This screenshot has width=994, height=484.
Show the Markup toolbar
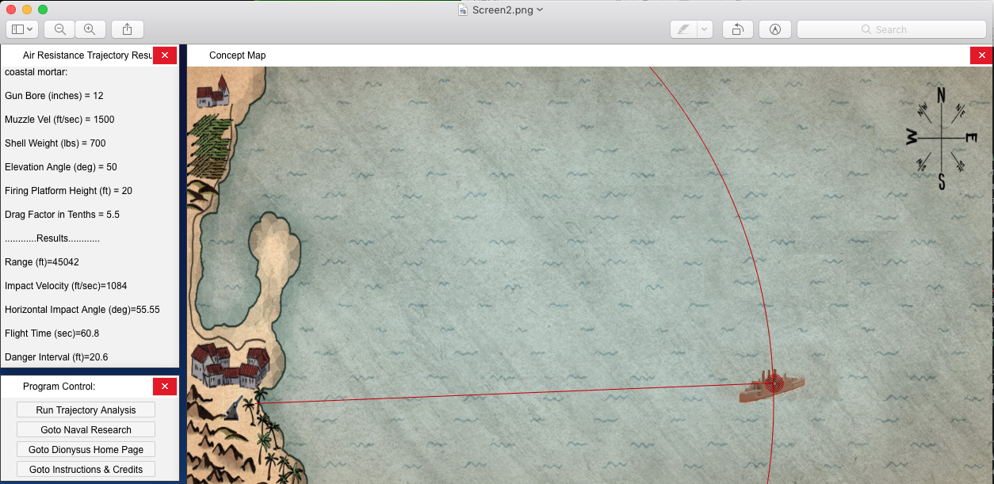pos(774,29)
